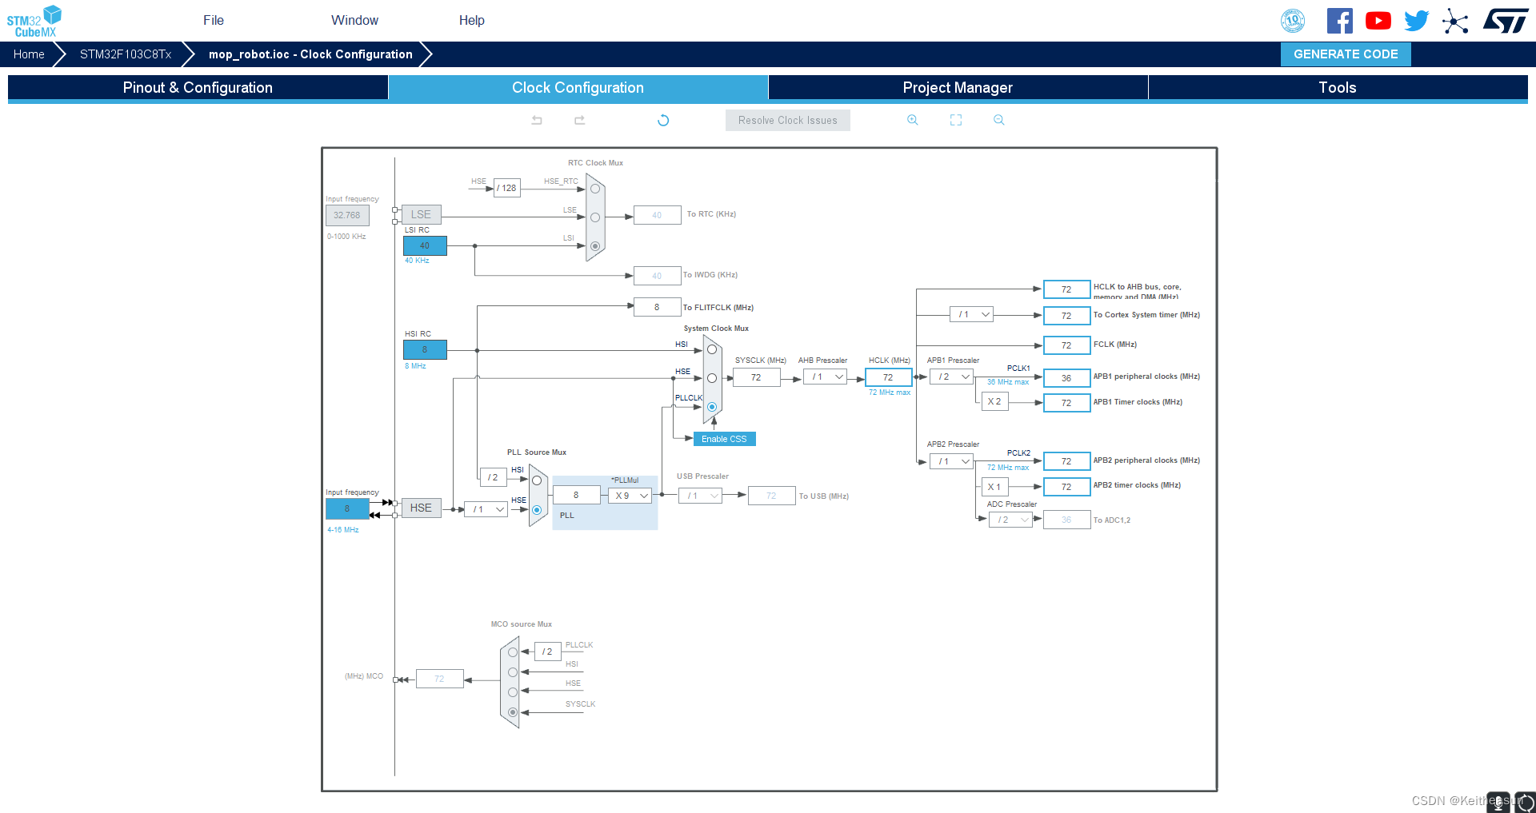This screenshot has height=813, width=1536.
Task: Open the APB2 Prescaler dropdown
Action: 952,461
